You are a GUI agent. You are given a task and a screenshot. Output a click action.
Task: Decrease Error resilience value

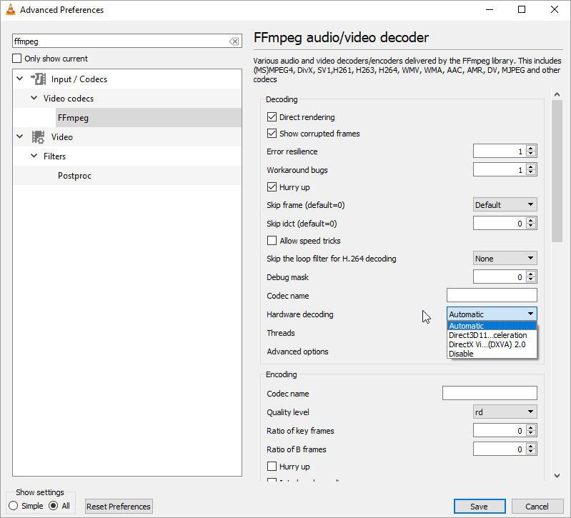tap(531, 154)
